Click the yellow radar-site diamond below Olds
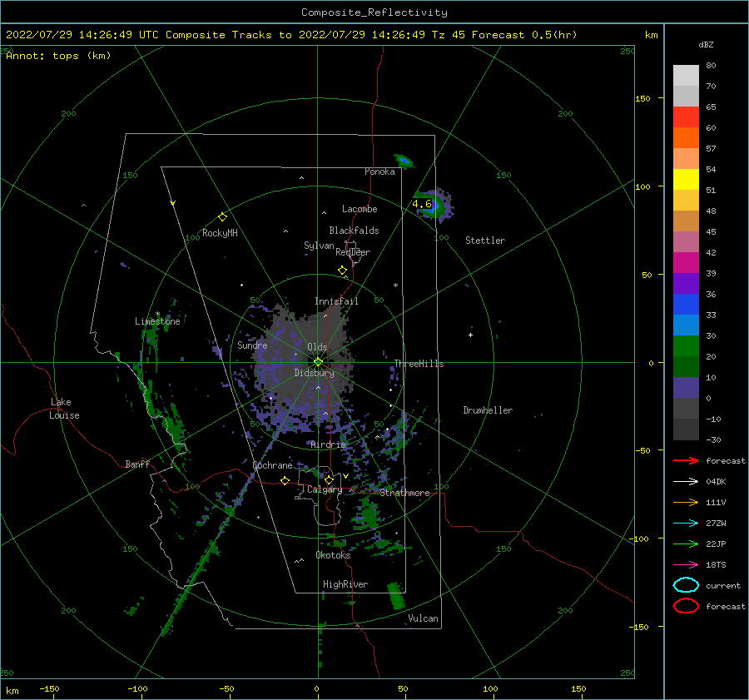Screen dimensions: 749x700 click(x=318, y=362)
